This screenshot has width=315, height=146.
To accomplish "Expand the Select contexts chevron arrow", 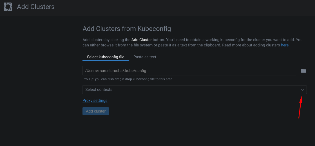I will [x=302, y=90].
